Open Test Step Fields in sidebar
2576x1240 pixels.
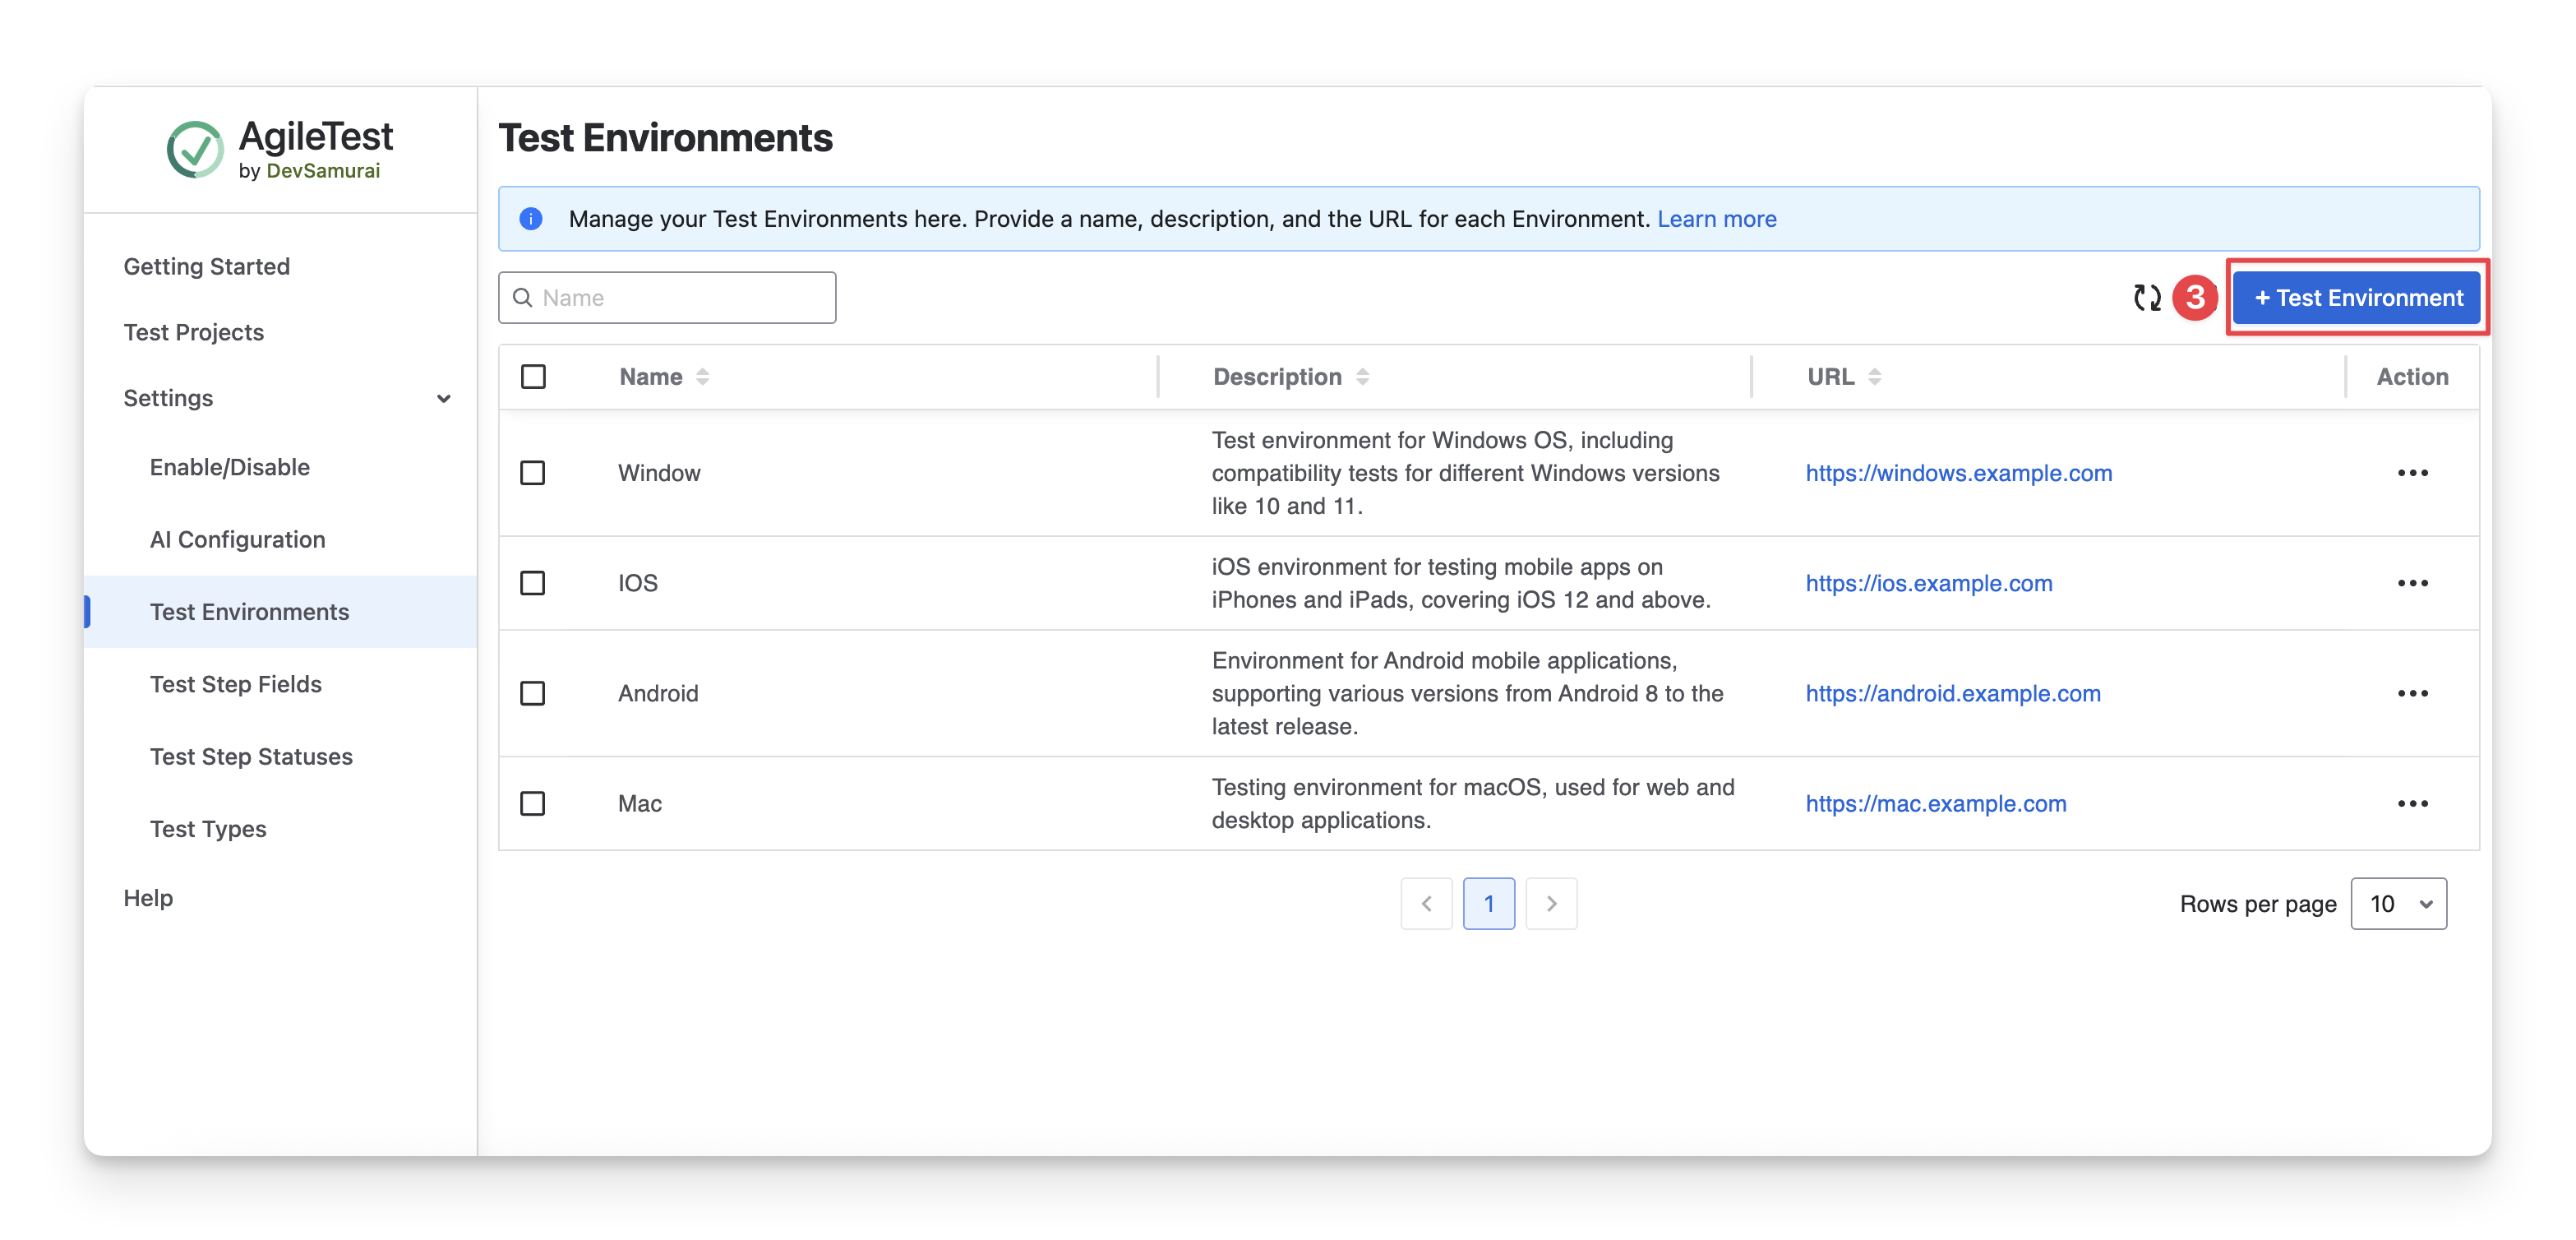236,684
